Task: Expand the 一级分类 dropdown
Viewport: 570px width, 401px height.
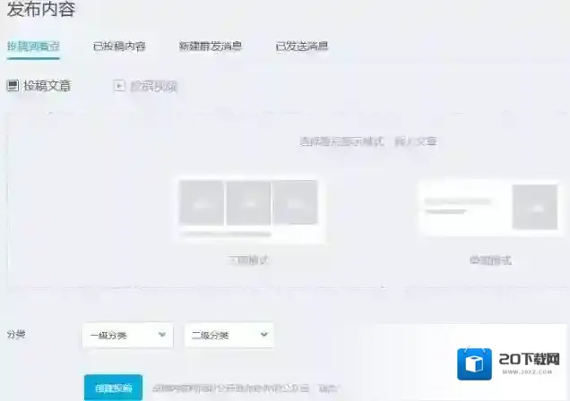Action: point(127,336)
